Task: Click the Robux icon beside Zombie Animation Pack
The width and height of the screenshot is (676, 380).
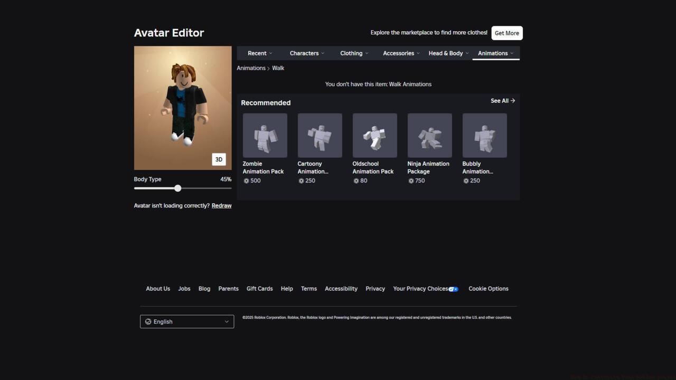Action: pyautogui.click(x=246, y=180)
